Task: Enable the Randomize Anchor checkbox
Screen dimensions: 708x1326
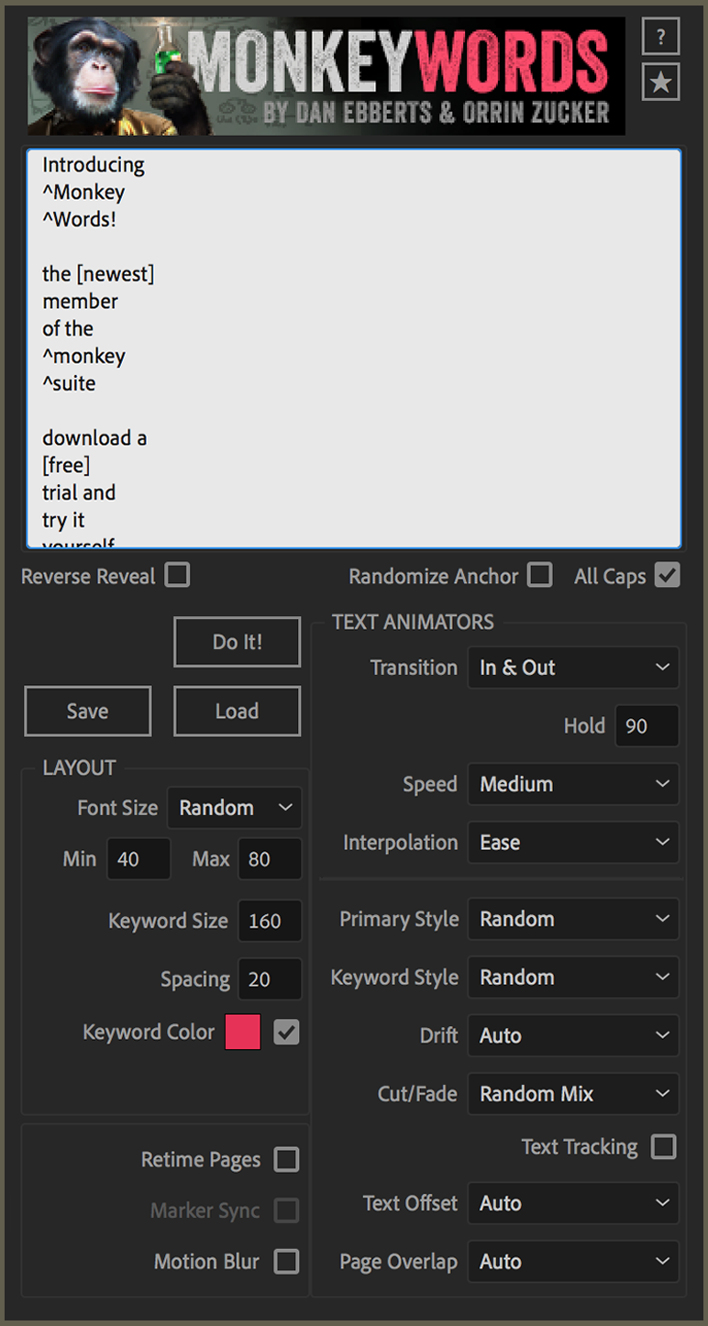Action: (x=540, y=576)
